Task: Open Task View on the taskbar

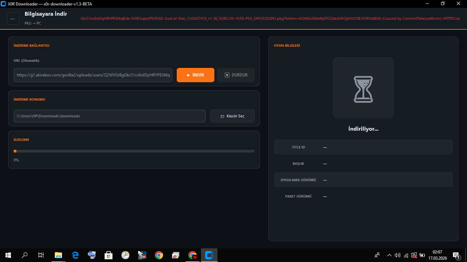Action: click(x=41, y=255)
